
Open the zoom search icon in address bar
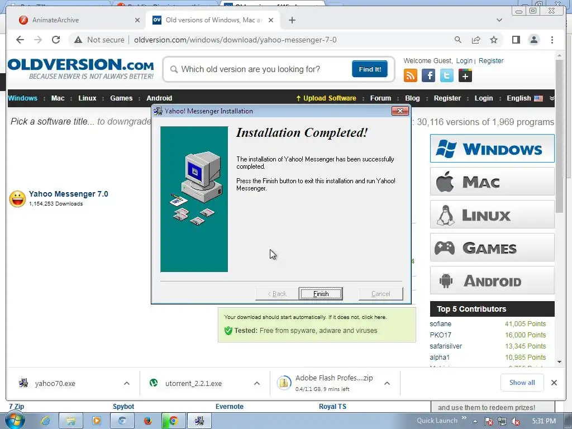458,40
